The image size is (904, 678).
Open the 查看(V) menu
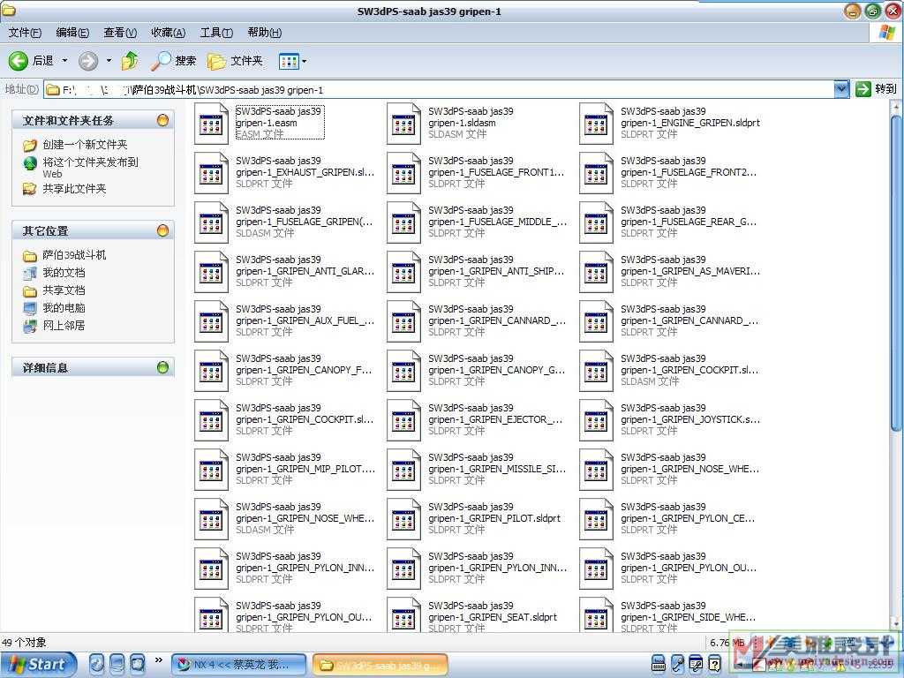pyautogui.click(x=120, y=33)
